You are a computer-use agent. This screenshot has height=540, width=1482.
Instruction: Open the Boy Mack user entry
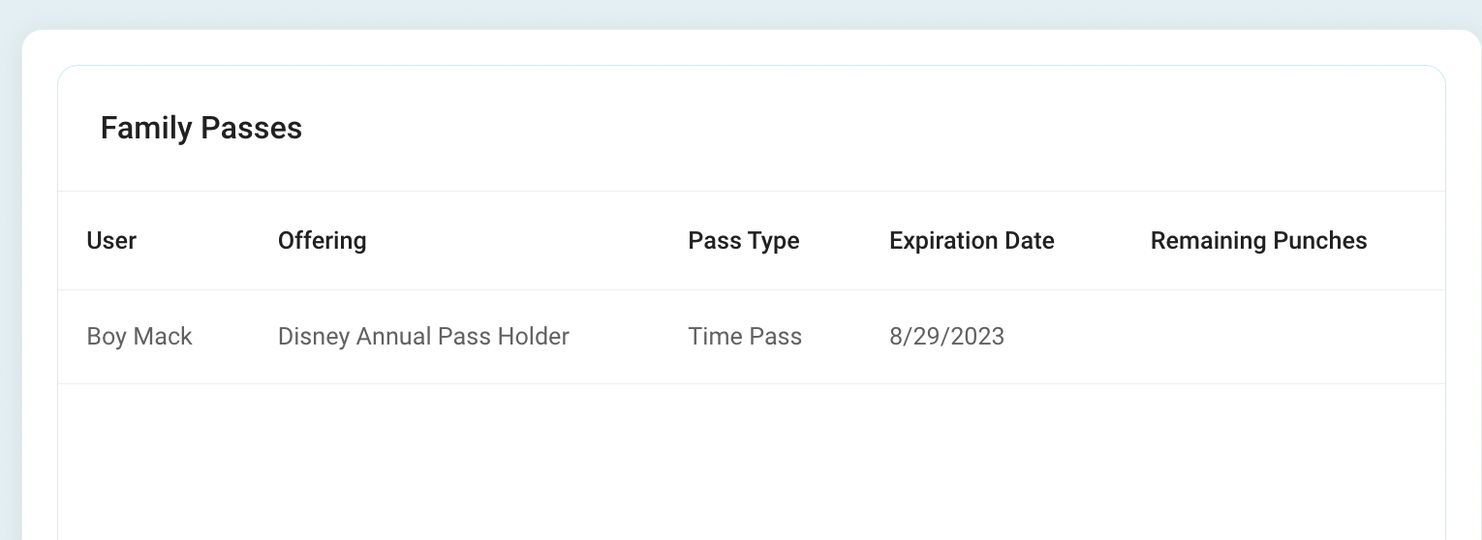click(139, 337)
